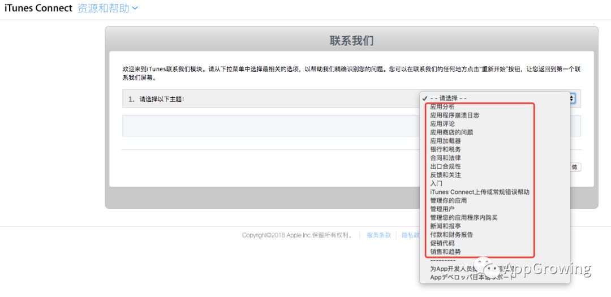Select 新闻和报亭 option
The height and width of the screenshot is (297, 611).
(x=495, y=226)
